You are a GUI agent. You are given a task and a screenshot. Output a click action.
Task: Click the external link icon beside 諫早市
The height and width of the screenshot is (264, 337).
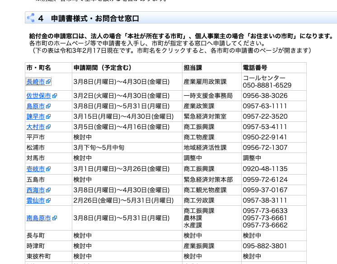point(48,116)
